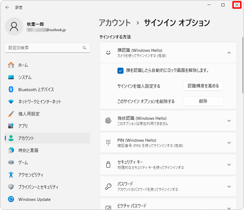
Task: Click the Windows Update sync icon
Action: pos(11,199)
